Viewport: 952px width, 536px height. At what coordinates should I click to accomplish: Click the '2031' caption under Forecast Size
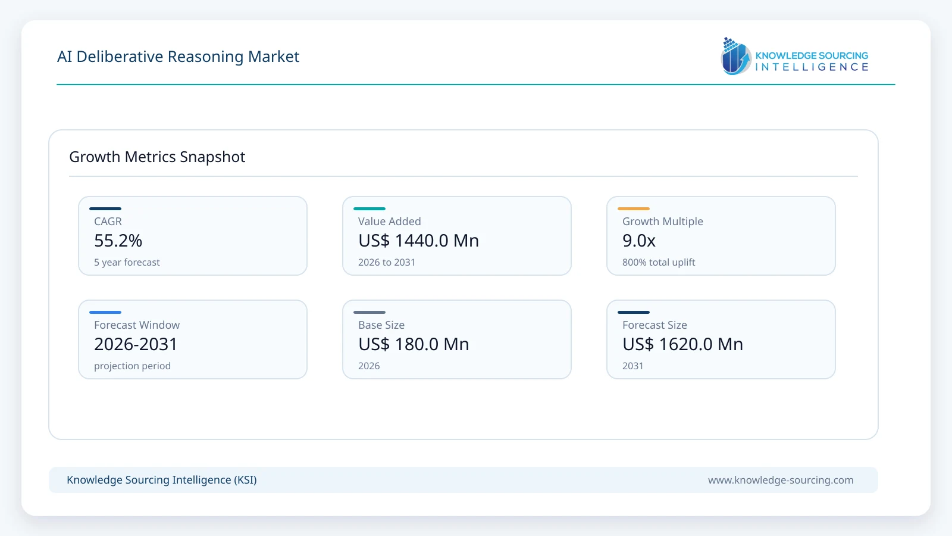(633, 366)
